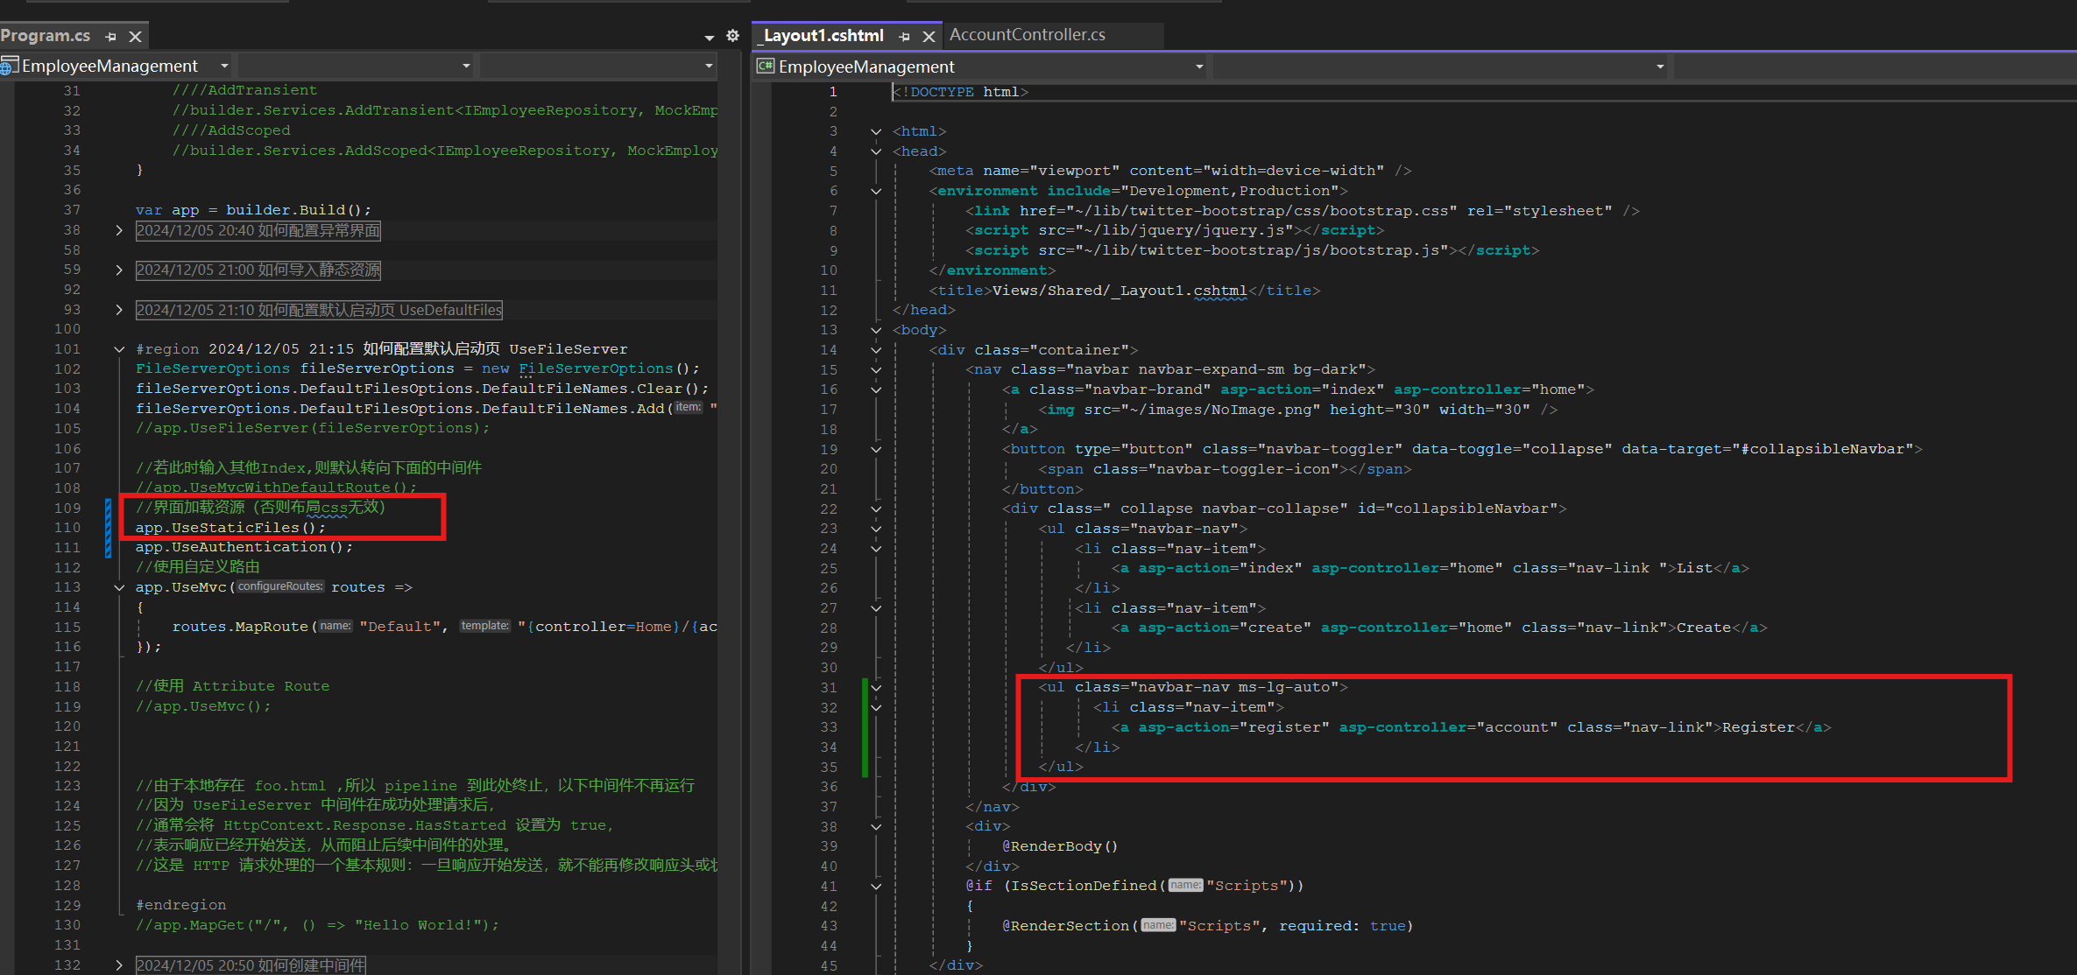Collapse the html element at line 3

pos(876,131)
